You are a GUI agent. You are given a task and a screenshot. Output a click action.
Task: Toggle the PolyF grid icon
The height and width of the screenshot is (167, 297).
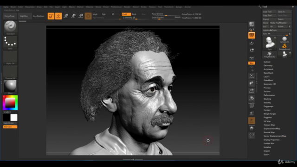coord(252,105)
